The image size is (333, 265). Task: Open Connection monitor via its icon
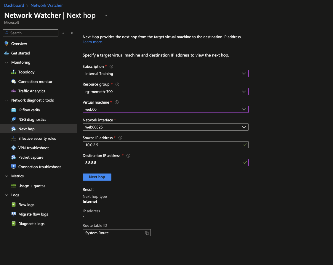[14, 82]
